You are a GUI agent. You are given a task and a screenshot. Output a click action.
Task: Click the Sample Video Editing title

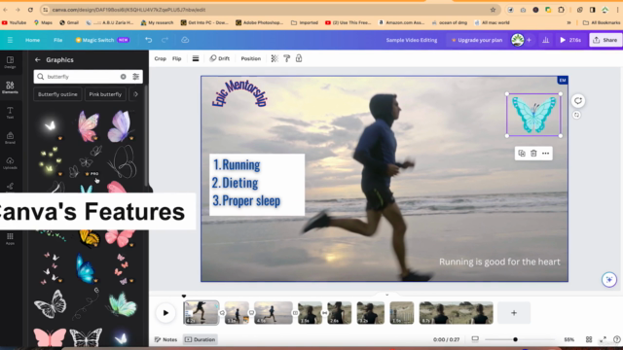(x=412, y=40)
